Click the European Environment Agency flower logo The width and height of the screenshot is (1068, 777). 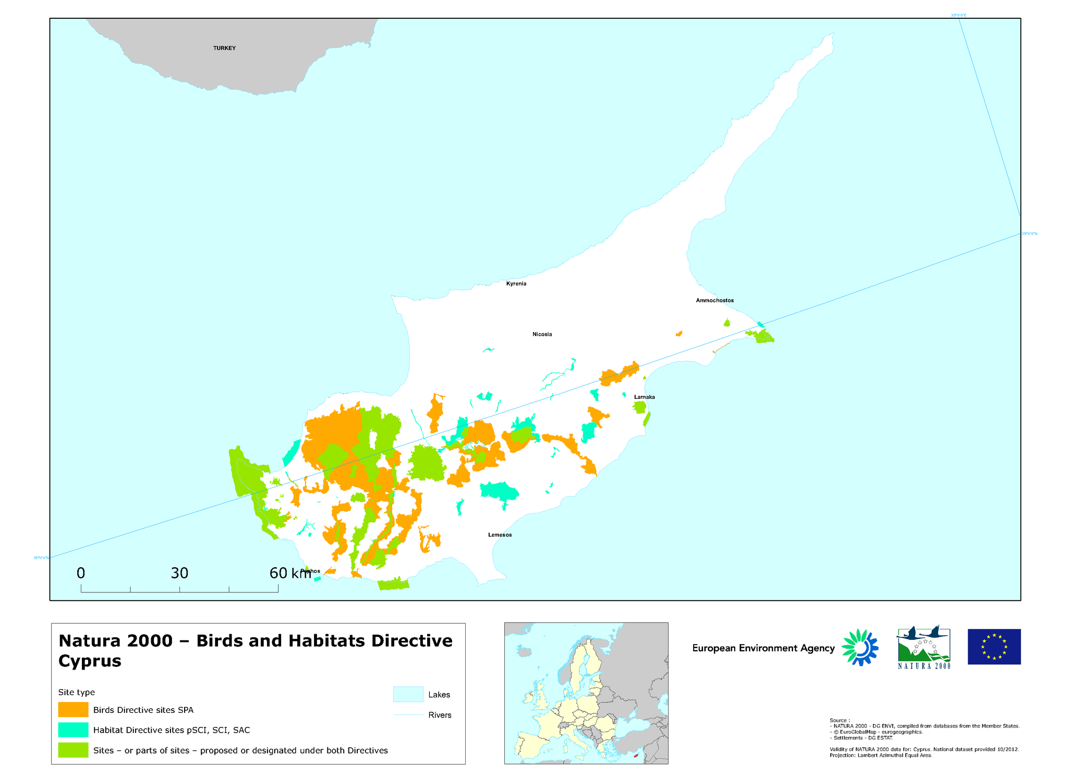(x=859, y=647)
